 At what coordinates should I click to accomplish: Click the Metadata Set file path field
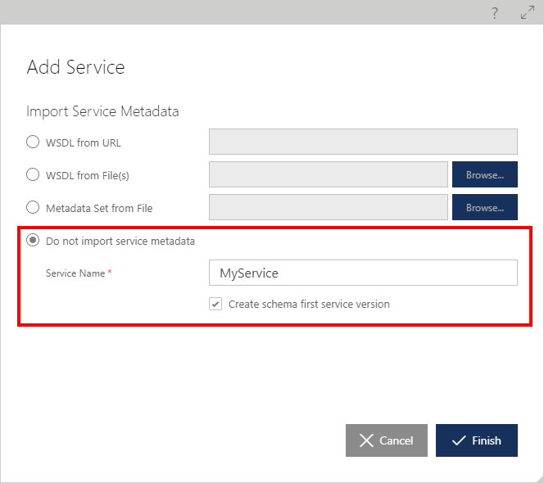[x=329, y=207]
